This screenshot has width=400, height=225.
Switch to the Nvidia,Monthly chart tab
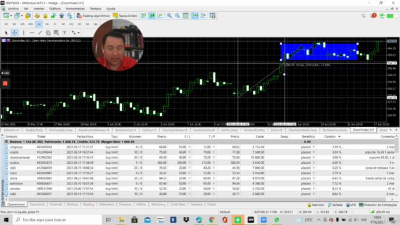pos(254,130)
